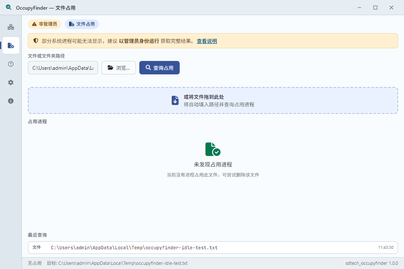
Task: Click the magnifier icon on 查询占用 button
Action: pyautogui.click(x=148, y=67)
